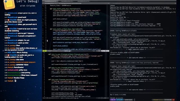This screenshot has height=101, width=180.
Task: Click broadcaster badge beside 'no audio yet' message
Action: coord(8,55)
